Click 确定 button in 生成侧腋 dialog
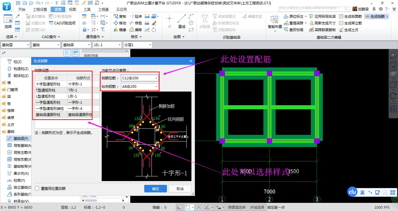The width and height of the screenshot is (398, 211). pyautogui.click(x=156, y=189)
